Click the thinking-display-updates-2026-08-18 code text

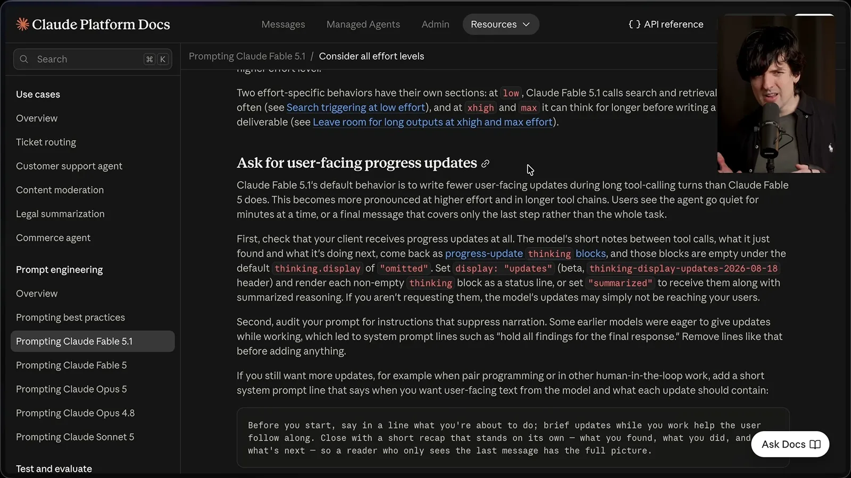tap(683, 269)
